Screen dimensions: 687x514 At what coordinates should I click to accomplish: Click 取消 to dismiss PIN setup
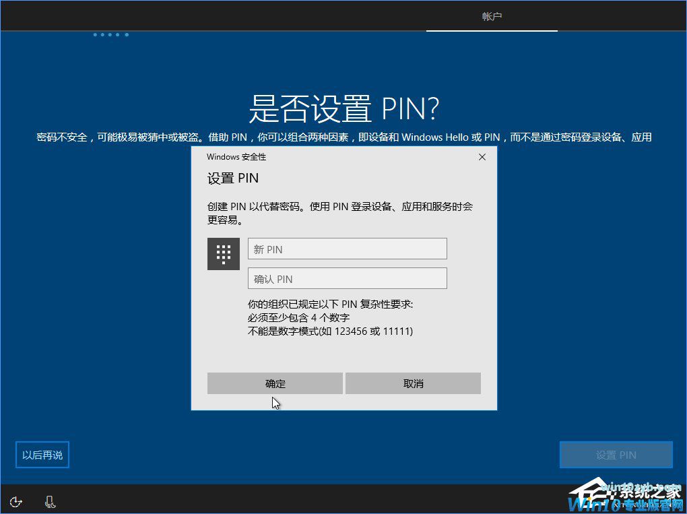coord(413,383)
